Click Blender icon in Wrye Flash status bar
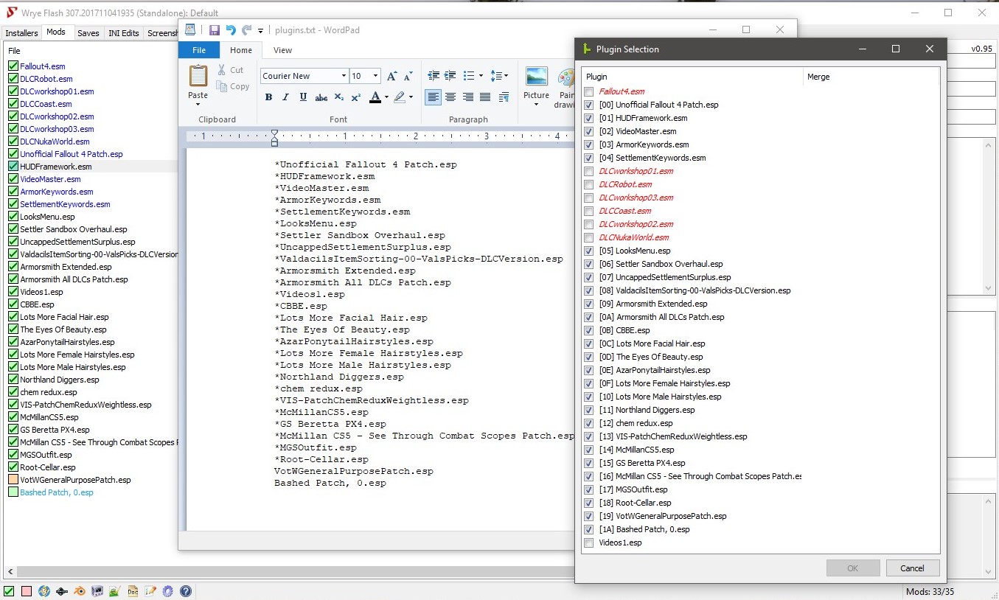 (78, 591)
